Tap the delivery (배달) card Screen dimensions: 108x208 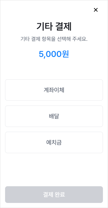click(54, 116)
